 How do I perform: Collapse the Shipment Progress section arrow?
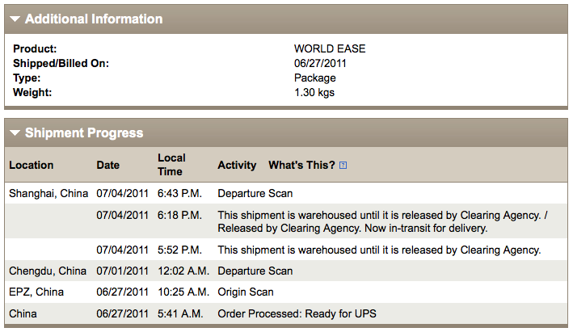tap(15, 133)
